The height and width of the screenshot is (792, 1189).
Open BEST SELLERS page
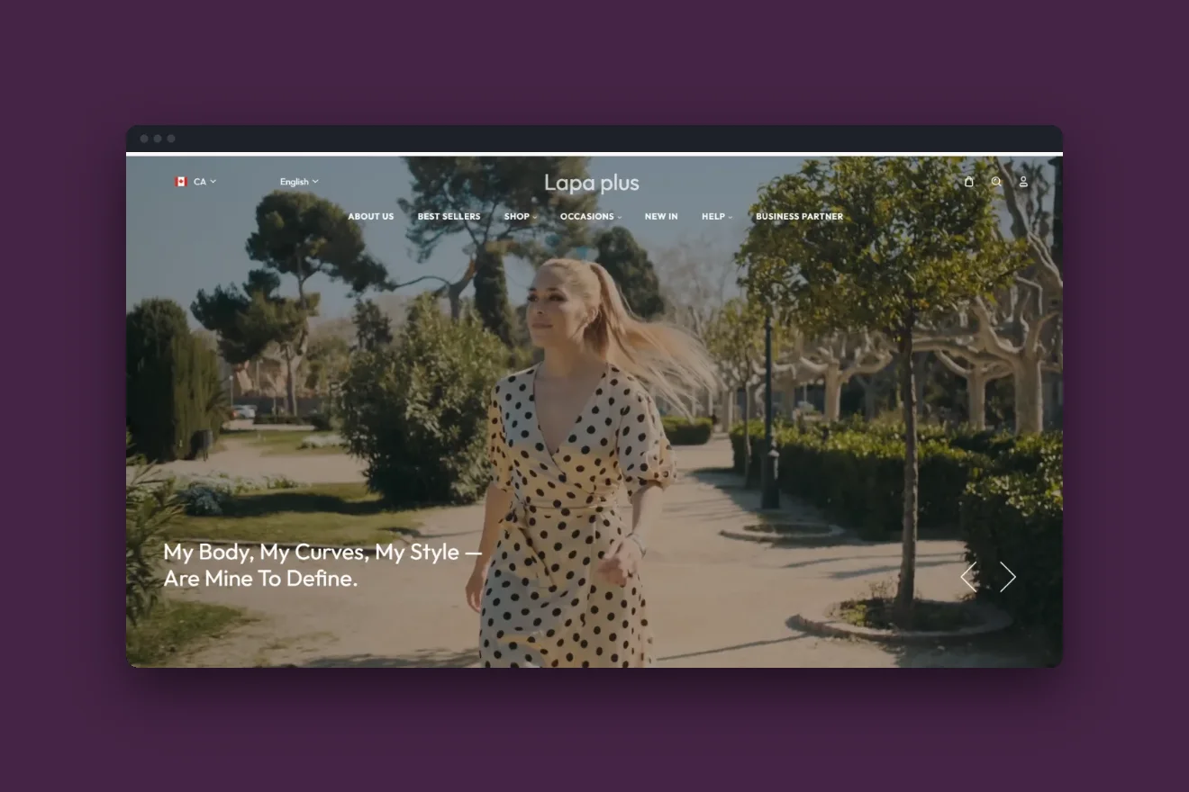tap(449, 216)
